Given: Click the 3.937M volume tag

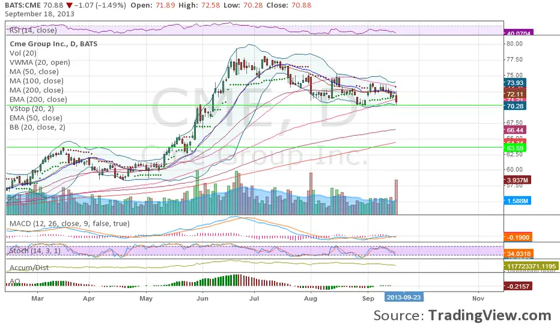Looking at the screenshot, I should tap(517, 180).
